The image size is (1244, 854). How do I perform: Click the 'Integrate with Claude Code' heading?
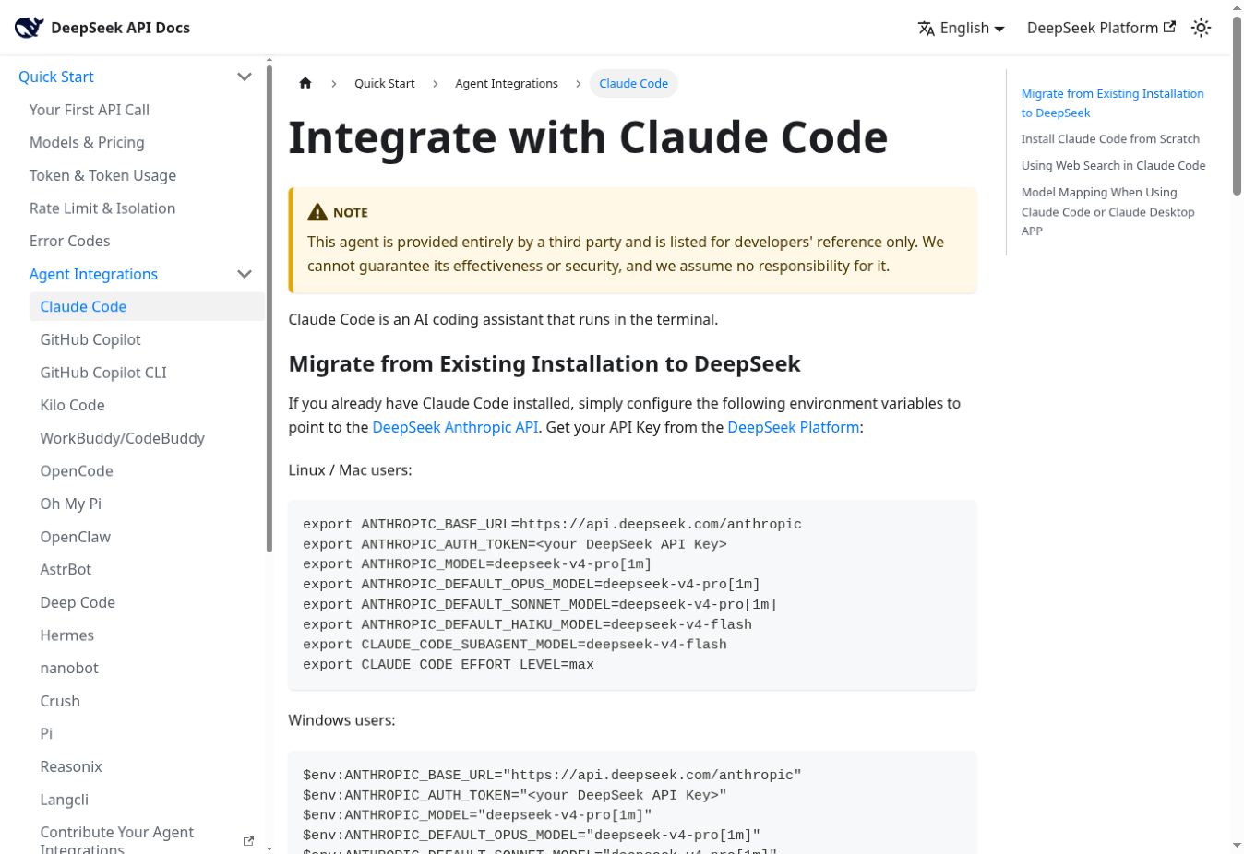click(588, 137)
